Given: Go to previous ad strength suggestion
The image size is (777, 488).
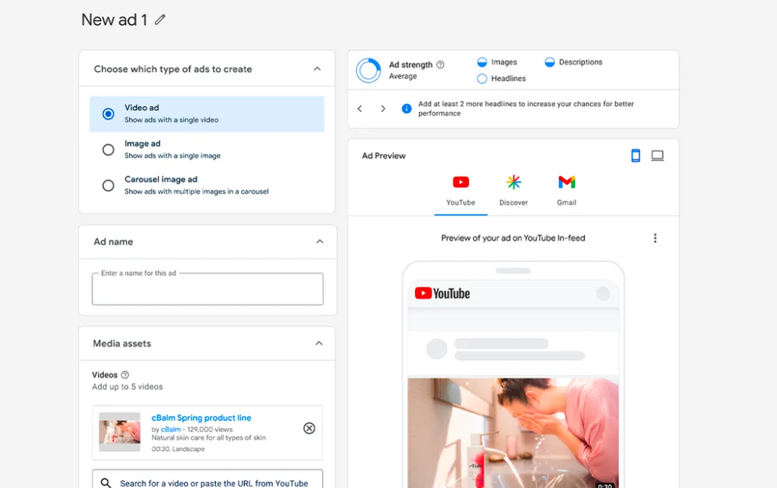Looking at the screenshot, I should [360, 108].
